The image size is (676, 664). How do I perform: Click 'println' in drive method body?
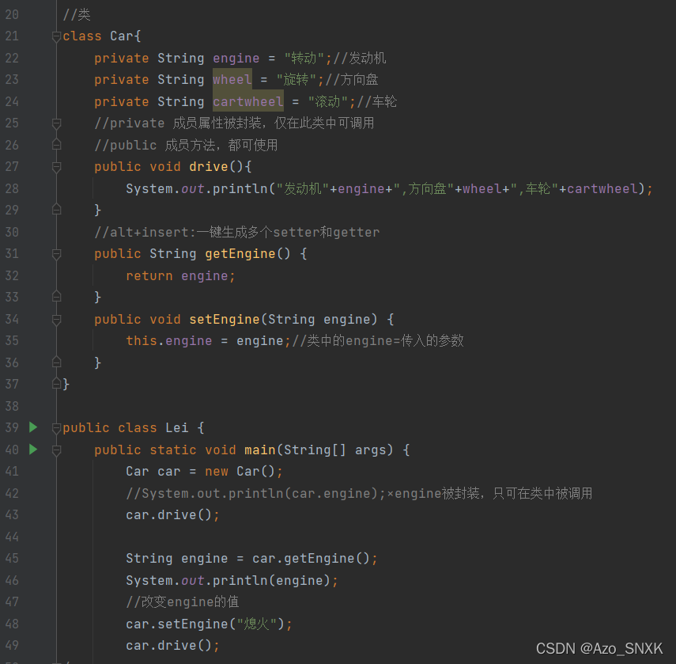tap(240, 188)
